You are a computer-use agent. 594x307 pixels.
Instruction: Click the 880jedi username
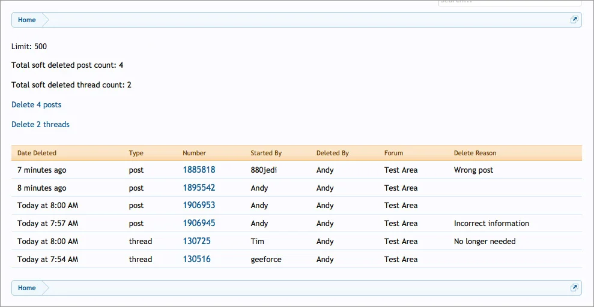[x=264, y=170]
